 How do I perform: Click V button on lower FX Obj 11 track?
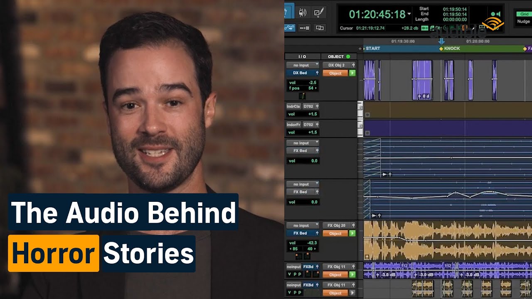[x=289, y=293]
